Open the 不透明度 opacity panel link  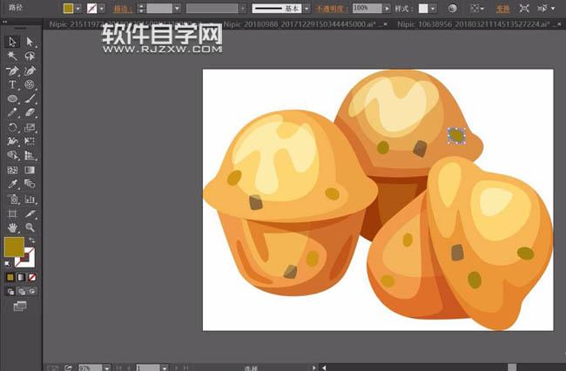pos(330,9)
